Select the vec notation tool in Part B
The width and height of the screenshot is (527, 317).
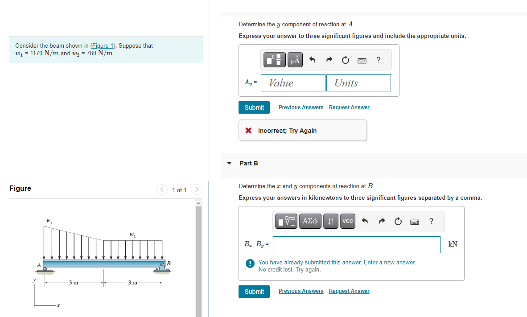coord(348,221)
